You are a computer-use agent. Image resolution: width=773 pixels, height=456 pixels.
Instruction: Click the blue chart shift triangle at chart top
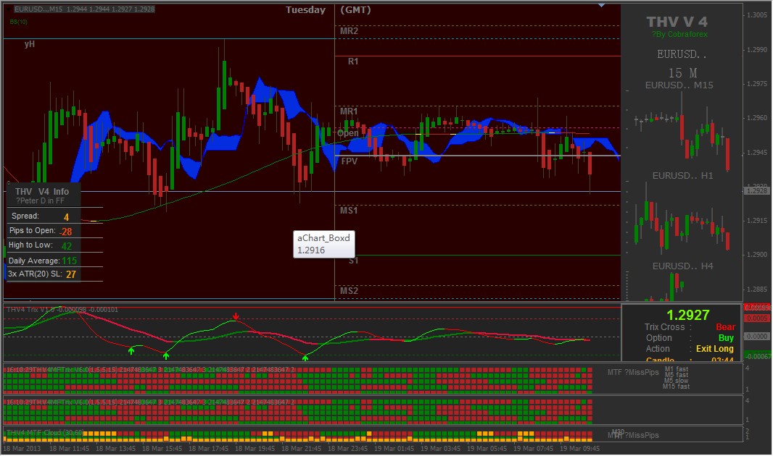(601, 5)
